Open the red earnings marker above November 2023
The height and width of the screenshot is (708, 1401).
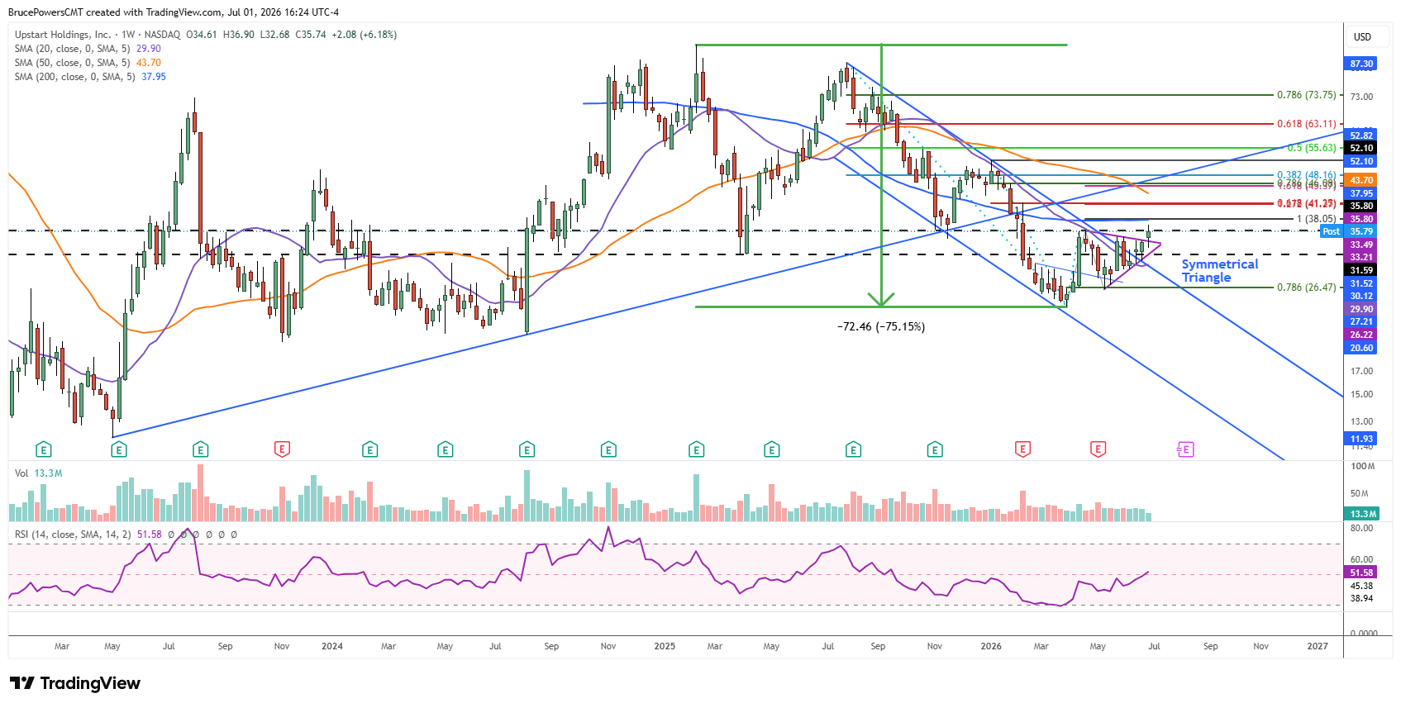282,449
